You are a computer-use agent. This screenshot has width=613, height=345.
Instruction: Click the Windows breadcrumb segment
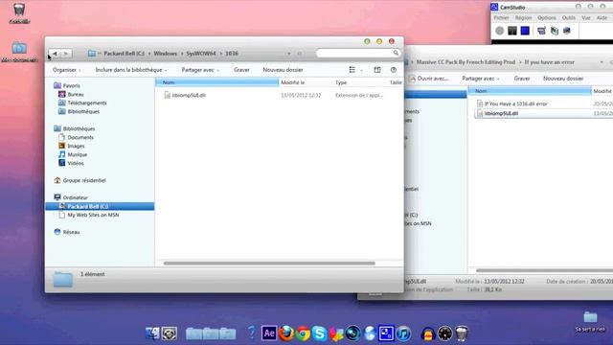166,54
